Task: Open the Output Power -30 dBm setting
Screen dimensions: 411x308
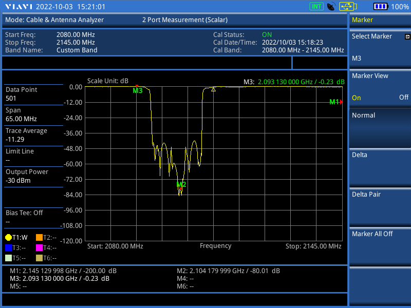Action: 33,176
